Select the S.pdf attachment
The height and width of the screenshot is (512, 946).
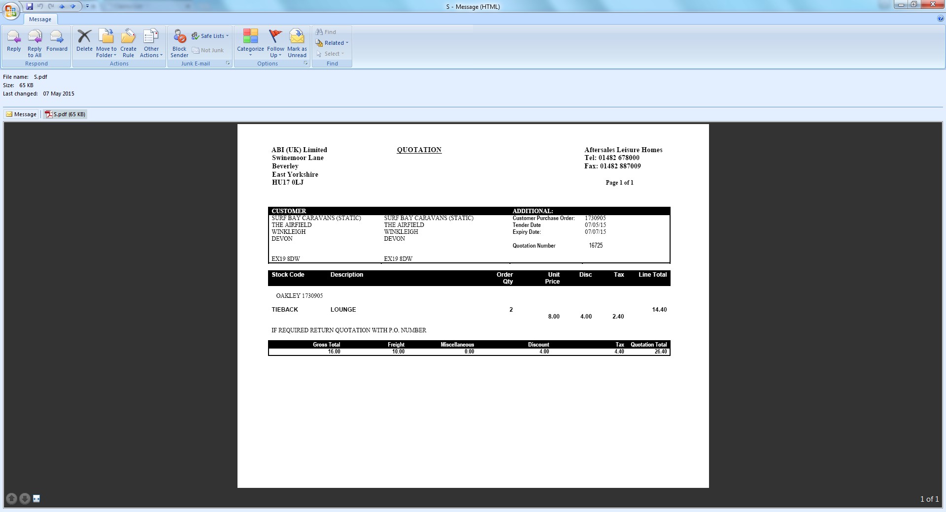coord(65,114)
